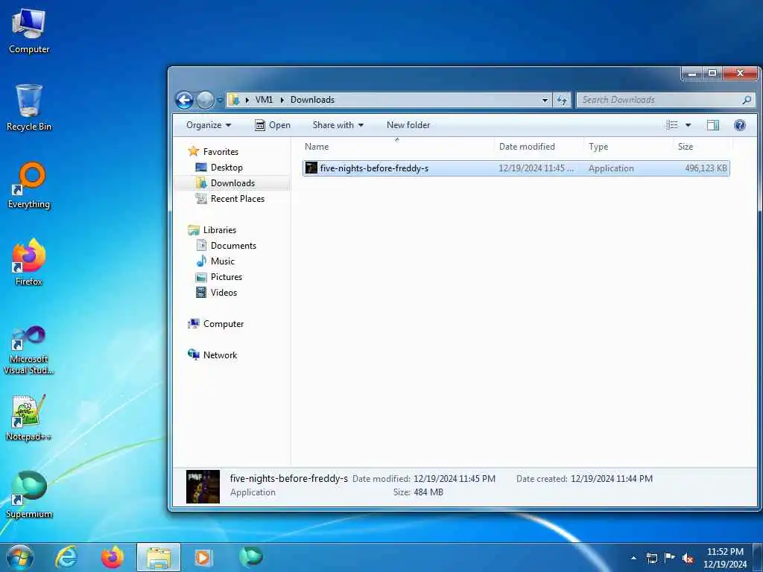Select Libraries in navigation pane
The height and width of the screenshot is (572, 763).
[220, 230]
